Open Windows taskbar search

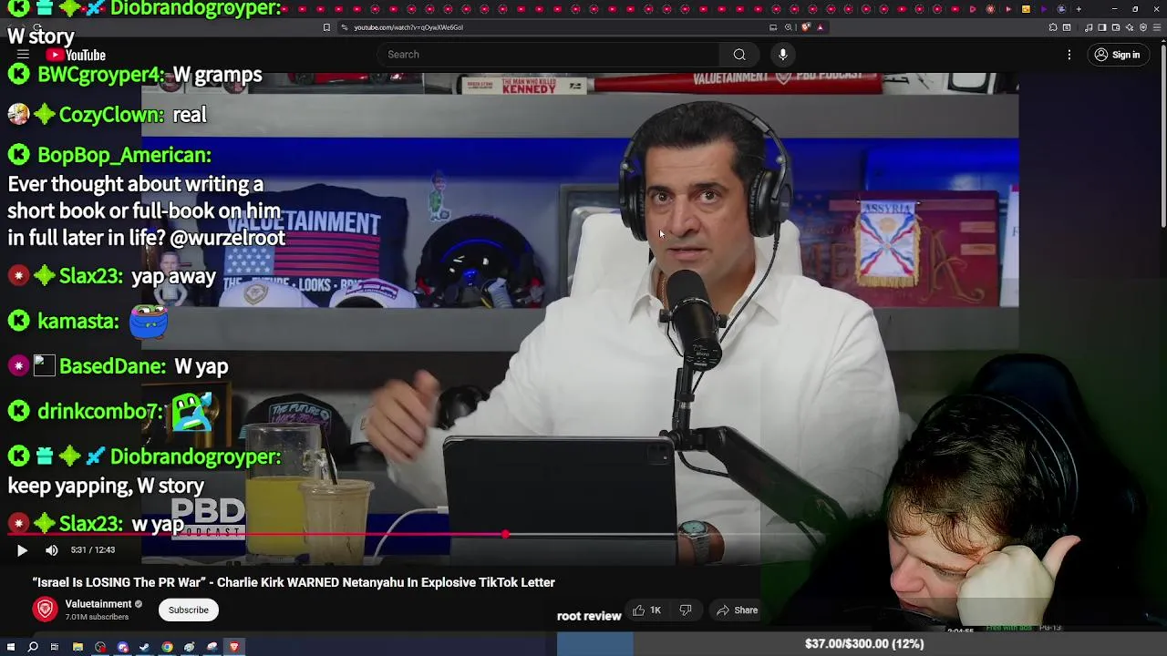point(33,647)
